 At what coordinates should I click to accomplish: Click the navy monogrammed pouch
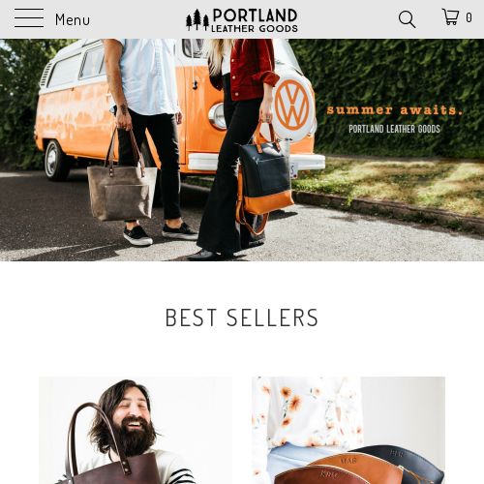404,463
